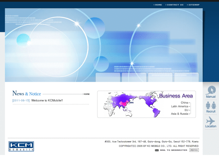Select Latin America in Business Area

tap(180, 106)
